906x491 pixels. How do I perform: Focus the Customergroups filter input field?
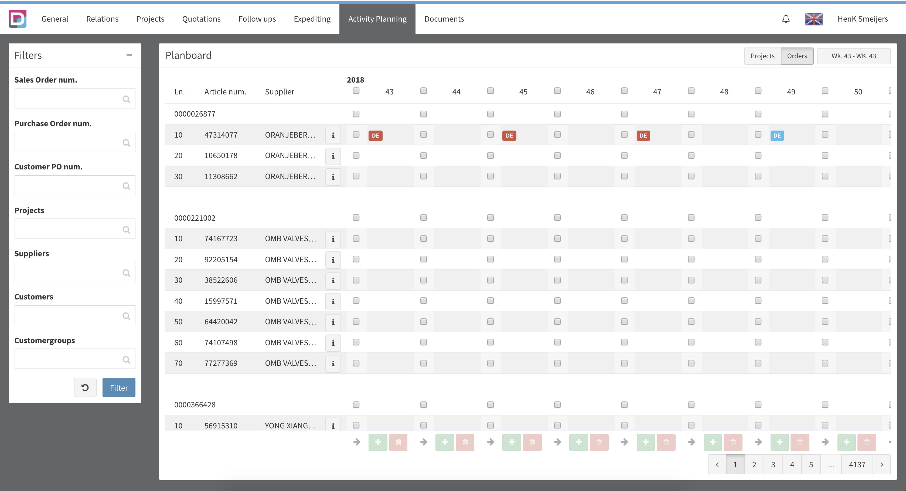[74, 359]
